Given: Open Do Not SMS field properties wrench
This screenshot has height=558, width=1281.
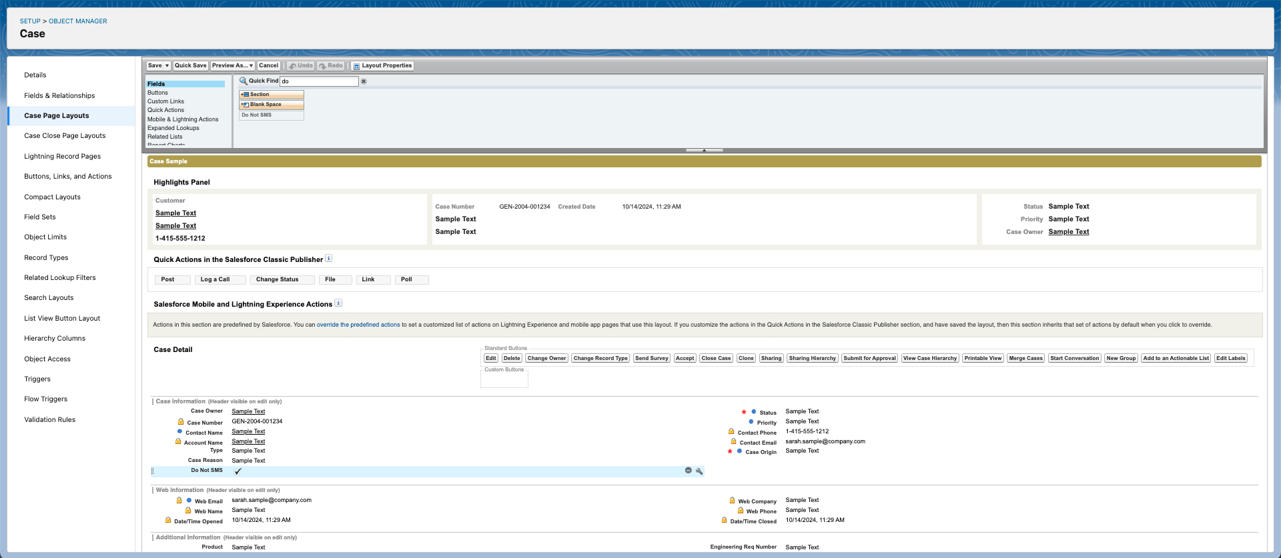Looking at the screenshot, I should (699, 471).
